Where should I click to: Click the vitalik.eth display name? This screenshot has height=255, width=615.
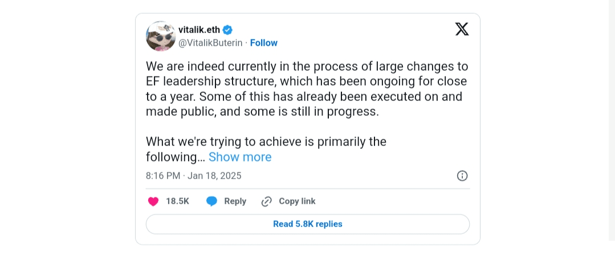[x=199, y=30]
